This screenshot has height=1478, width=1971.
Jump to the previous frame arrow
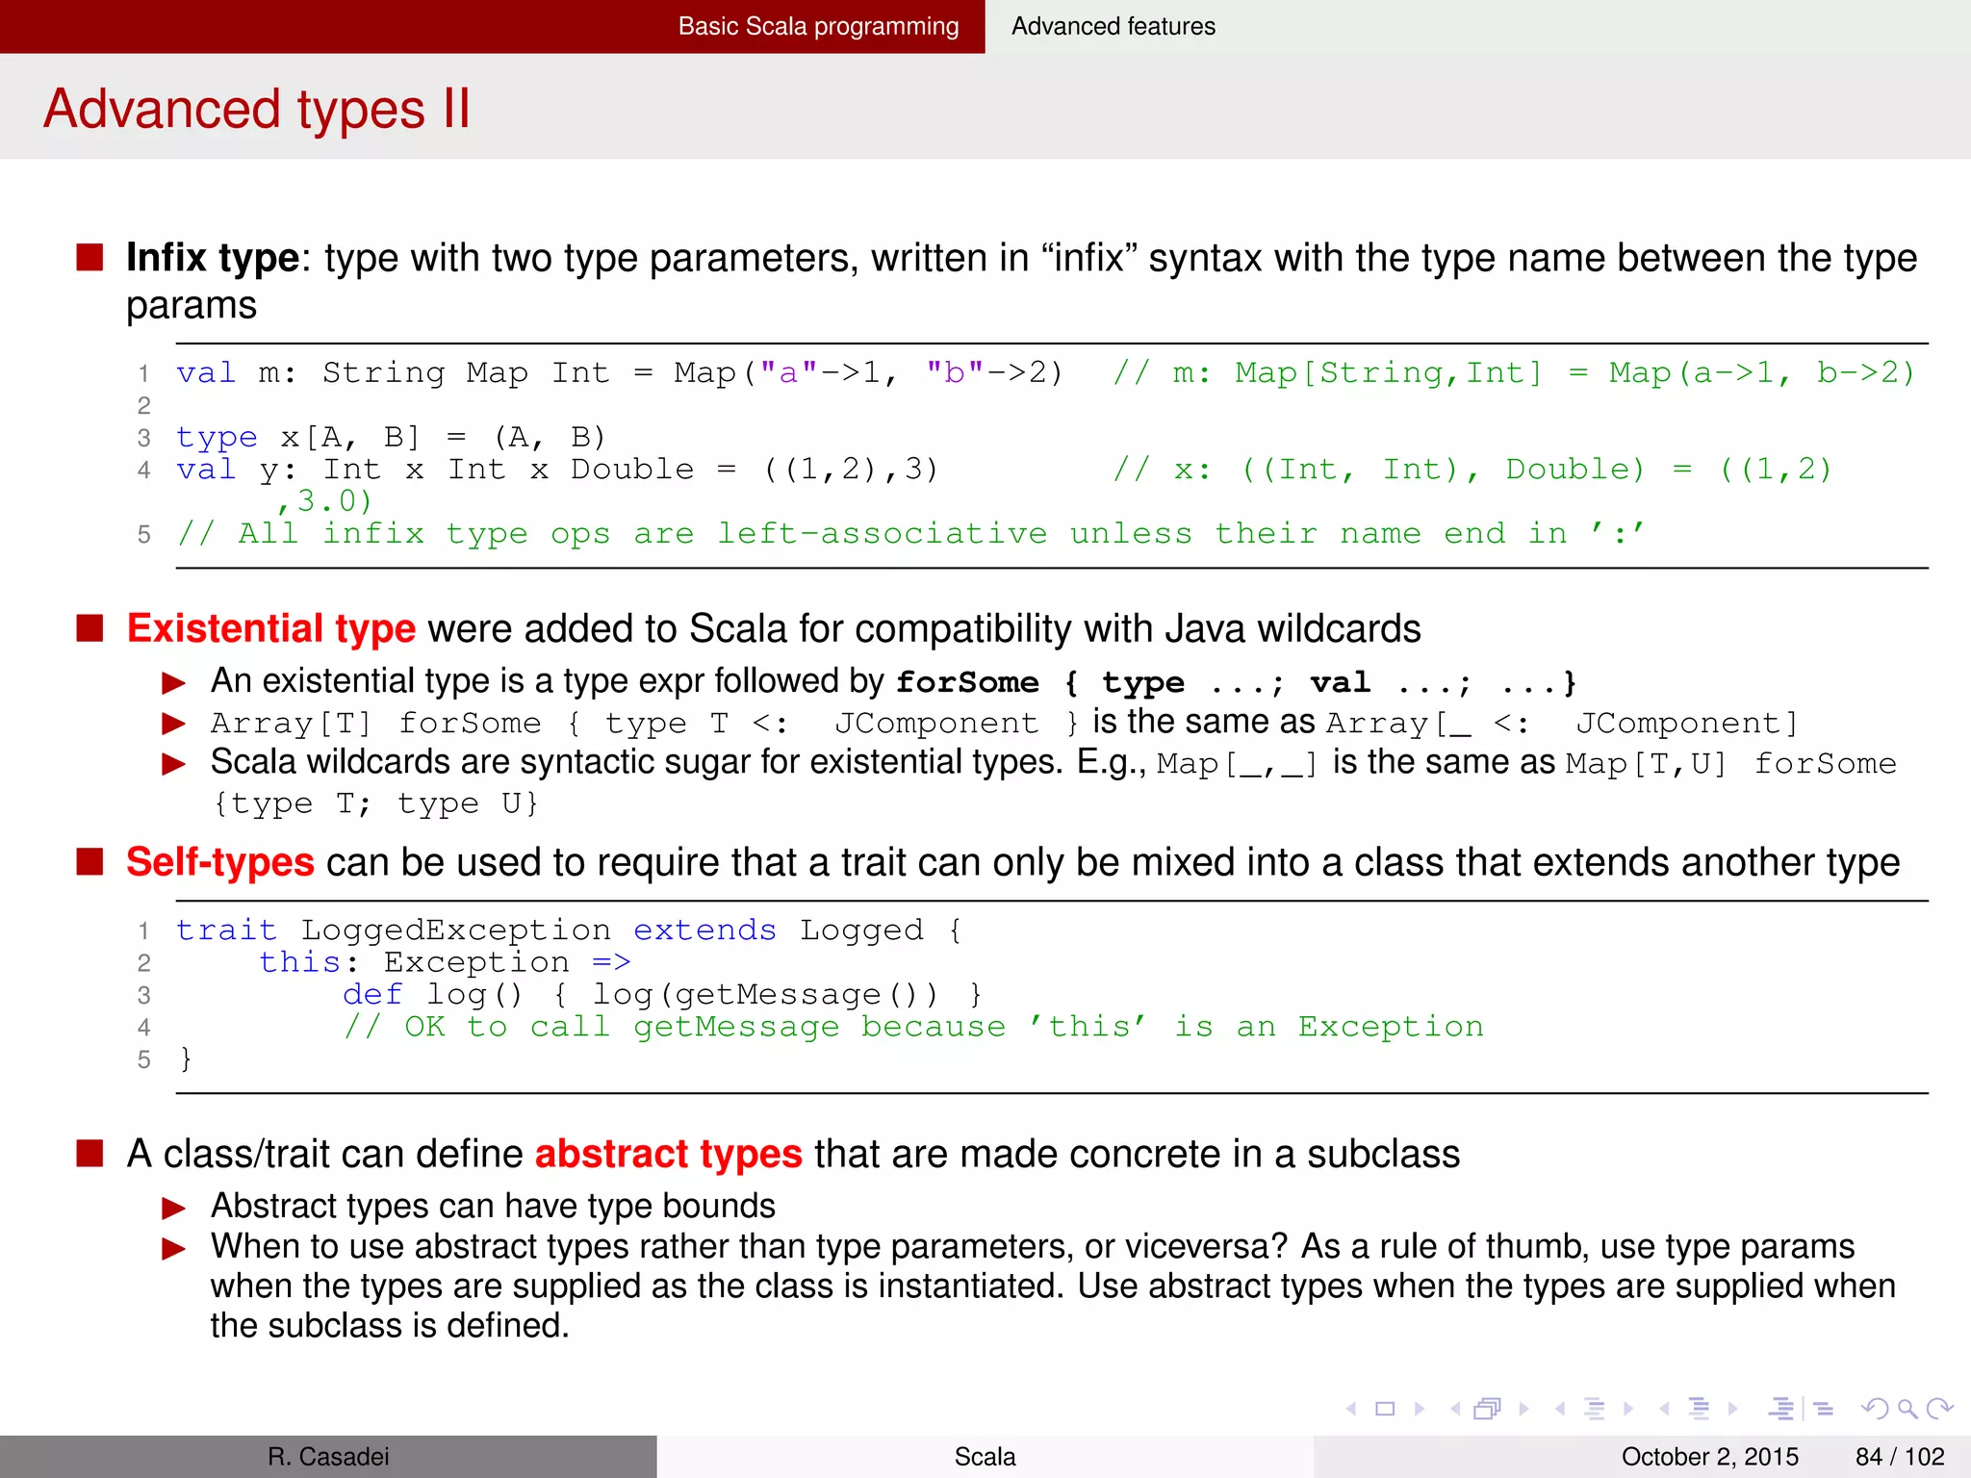coord(1456,1409)
